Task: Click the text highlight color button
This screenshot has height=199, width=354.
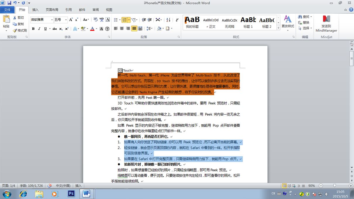Action: coord(83,29)
